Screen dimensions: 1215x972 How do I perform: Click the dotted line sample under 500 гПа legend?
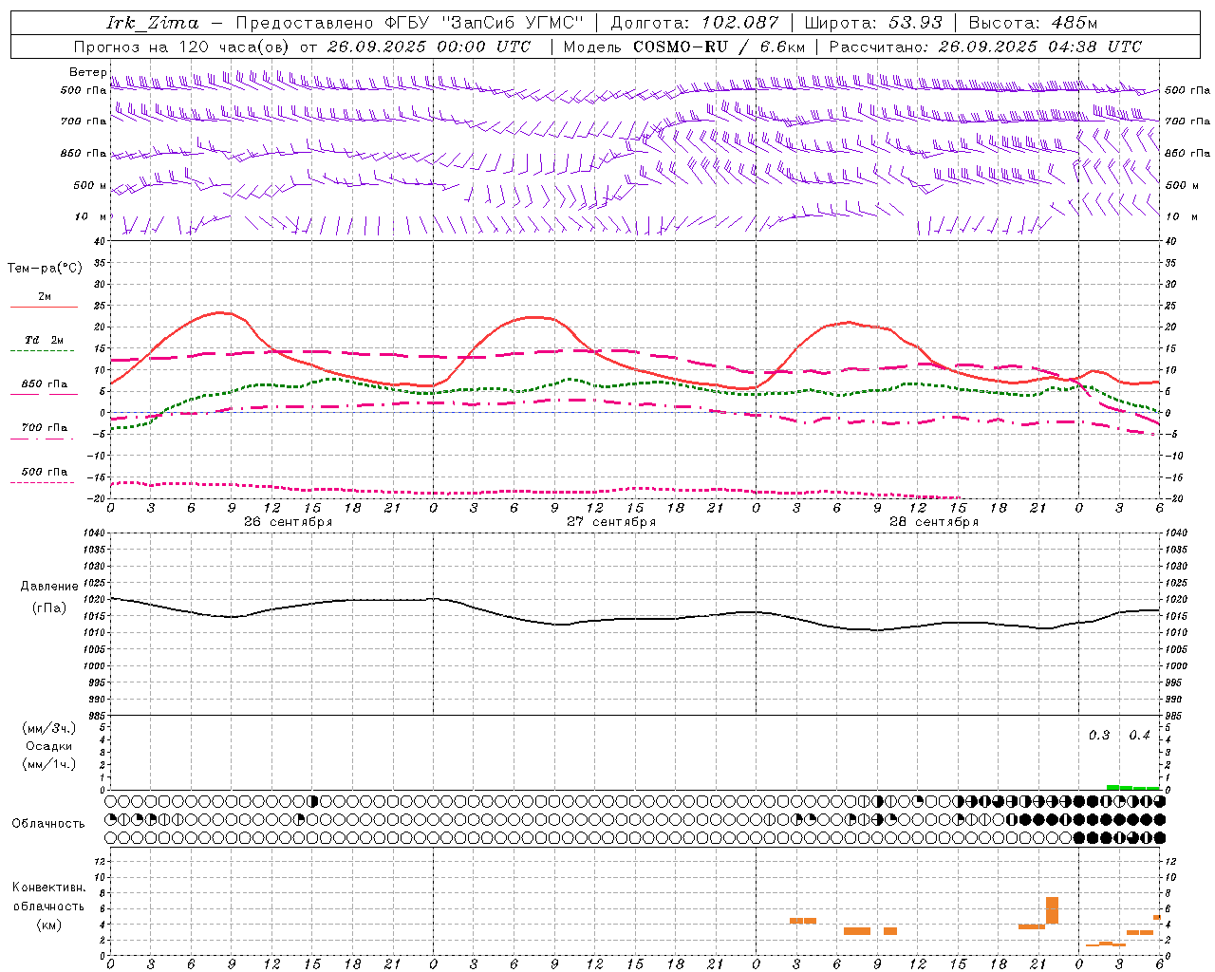point(42,482)
